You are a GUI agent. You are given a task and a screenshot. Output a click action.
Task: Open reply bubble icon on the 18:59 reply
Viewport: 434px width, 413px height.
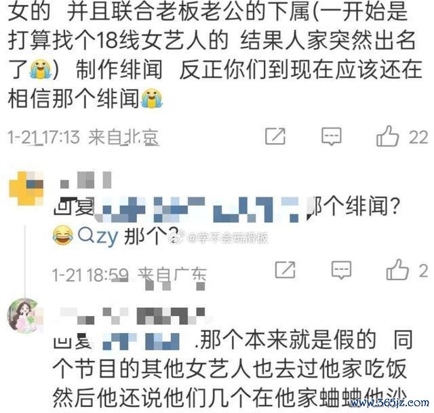341,270
